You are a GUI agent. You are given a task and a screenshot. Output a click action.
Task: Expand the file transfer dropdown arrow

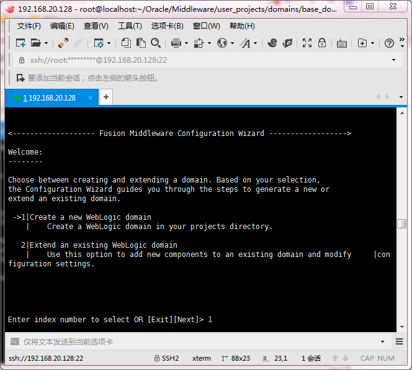click(209, 43)
